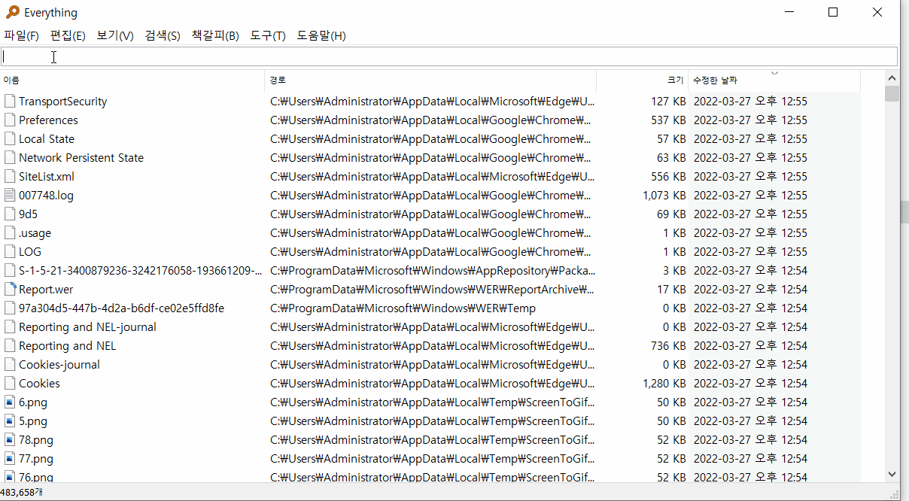Sort by 경로 column header
This screenshot has height=501, width=909.
[x=430, y=80]
